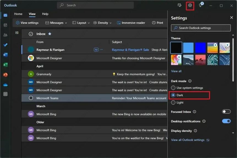The height and width of the screenshot is (158, 237).
Task: Switch to the View tab
Action: click(x=32, y=14)
